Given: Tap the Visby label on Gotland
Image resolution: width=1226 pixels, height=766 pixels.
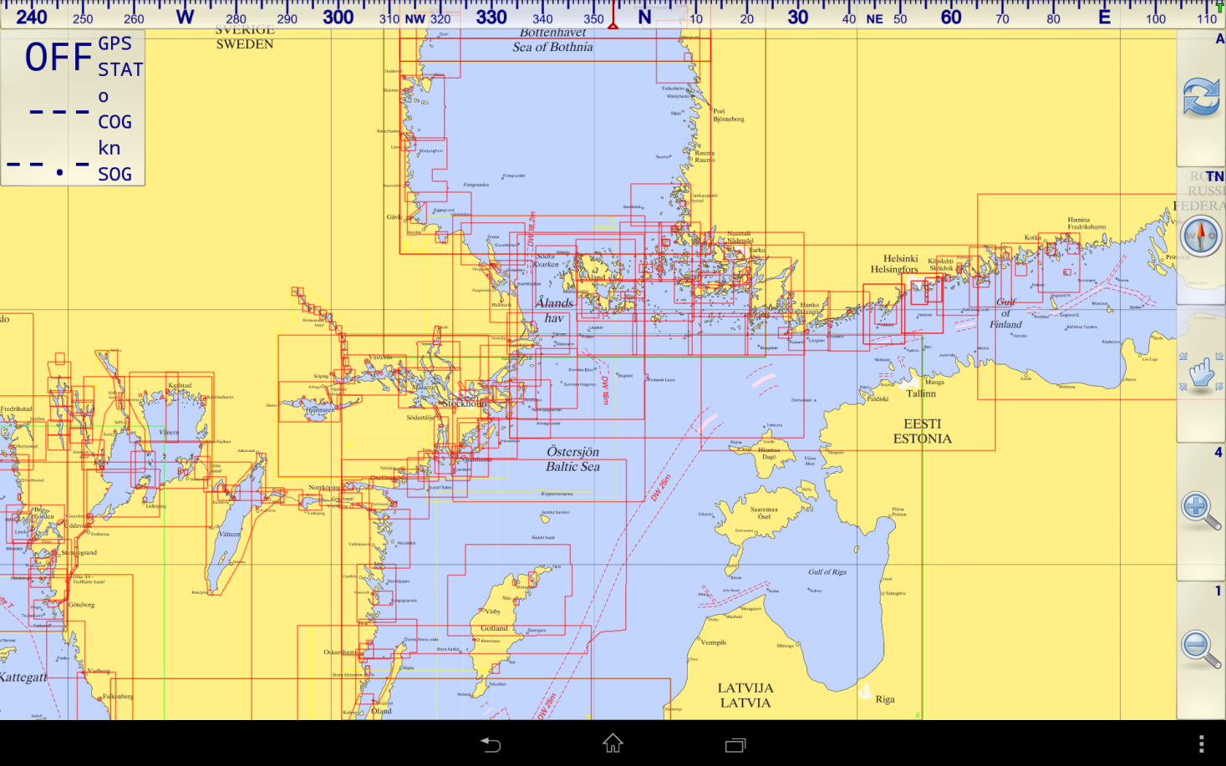Looking at the screenshot, I should tap(493, 611).
